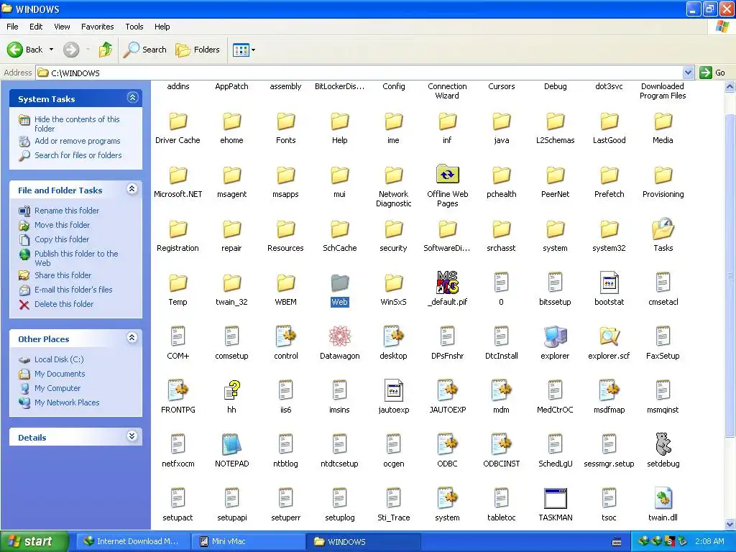The image size is (736, 552).
Task: Open the Help menu
Action: coord(162,27)
